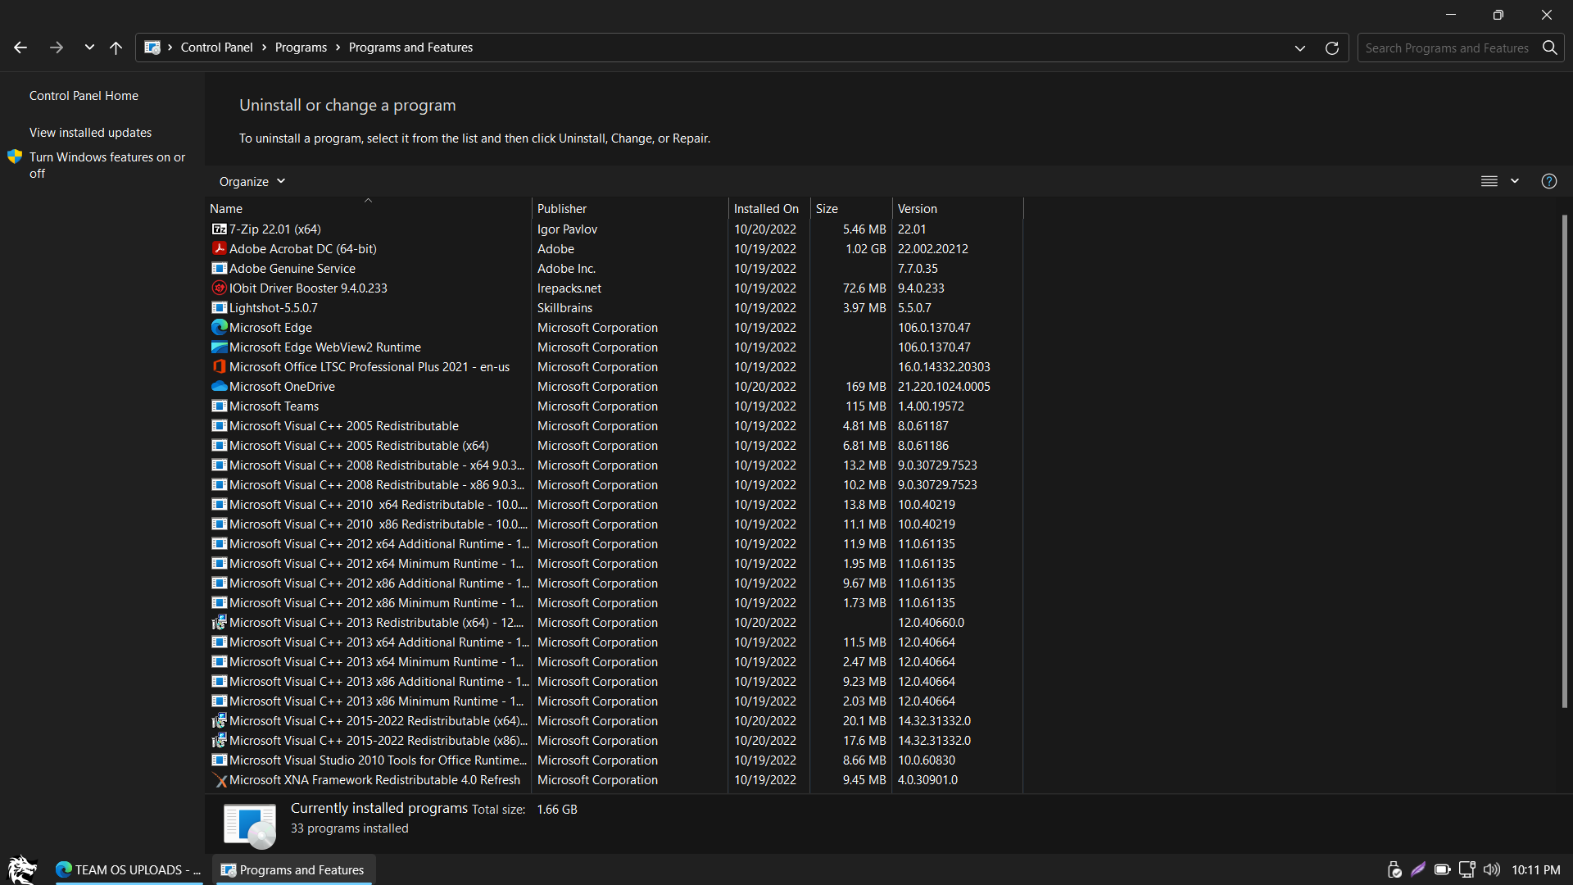
Task: Open the volume icon in the system tray
Action: point(1492,869)
